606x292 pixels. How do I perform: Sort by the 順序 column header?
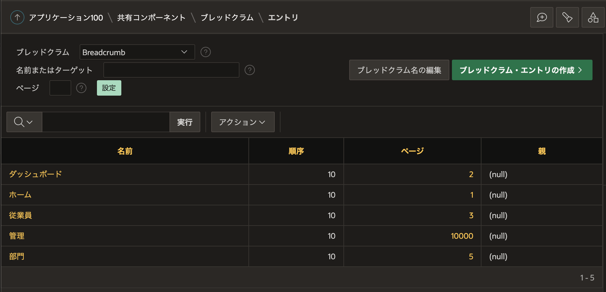[x=296, y=151]
